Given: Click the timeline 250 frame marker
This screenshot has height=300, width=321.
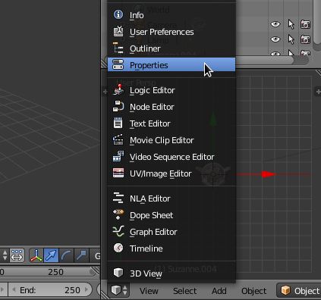Looking at the screenshot, I should (x=55, y=272).
